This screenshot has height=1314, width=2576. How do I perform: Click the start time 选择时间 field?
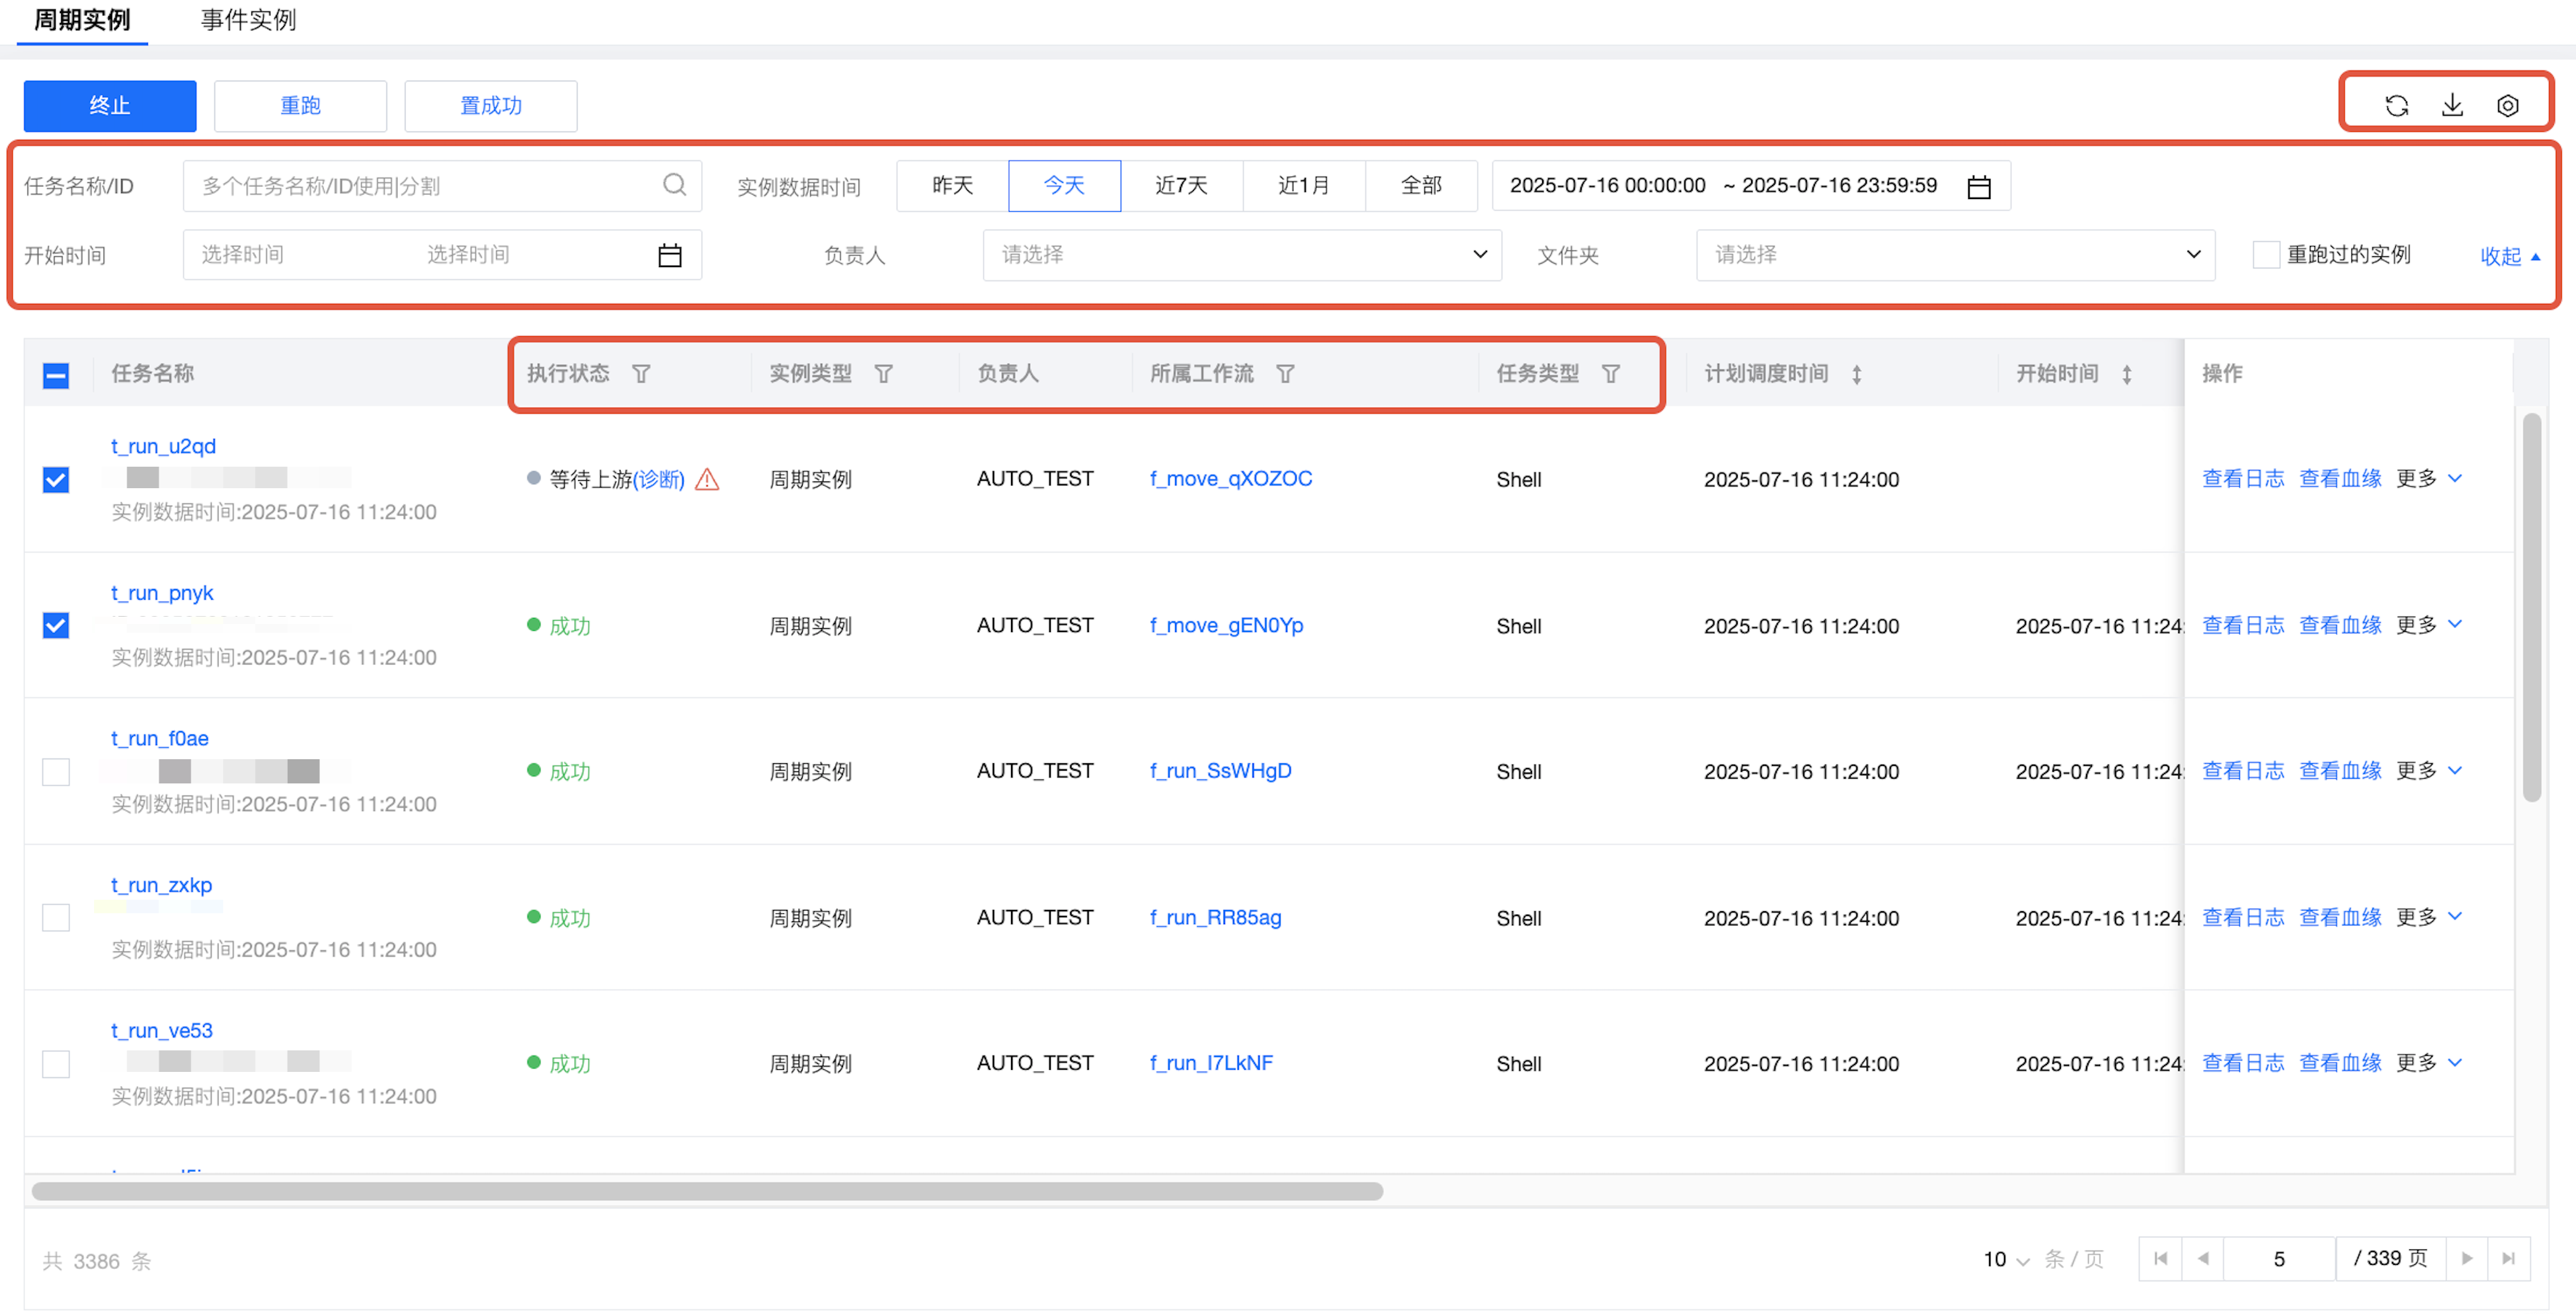[x=442, y=256]
